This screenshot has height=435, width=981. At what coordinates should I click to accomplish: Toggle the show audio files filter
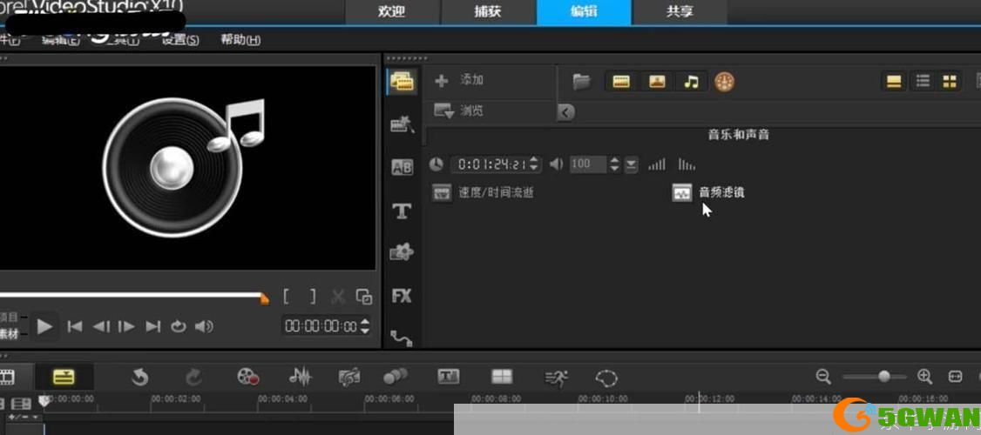click(691, 81)
